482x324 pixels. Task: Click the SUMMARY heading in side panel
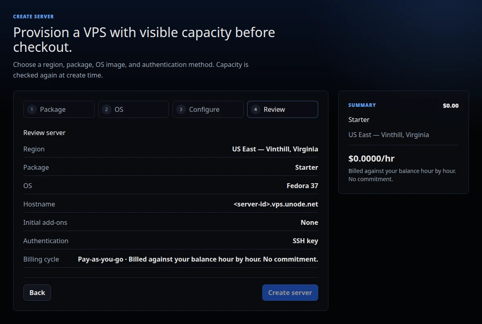click(x=362, y=105)
